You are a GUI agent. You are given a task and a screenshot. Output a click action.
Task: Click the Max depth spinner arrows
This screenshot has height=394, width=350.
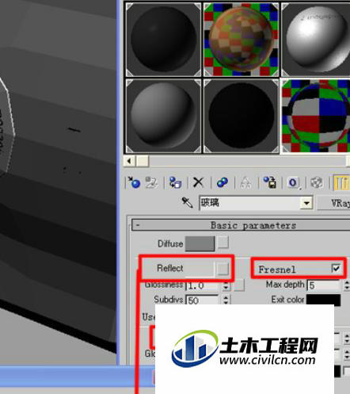coord(347,285)
